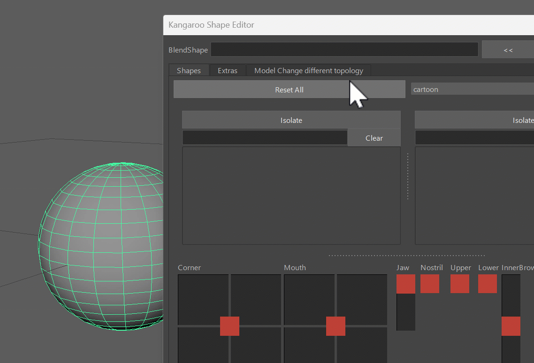Click the horizontal dotted splitter handle
This screenshot has width=534, height=363.
pos(407,256)
